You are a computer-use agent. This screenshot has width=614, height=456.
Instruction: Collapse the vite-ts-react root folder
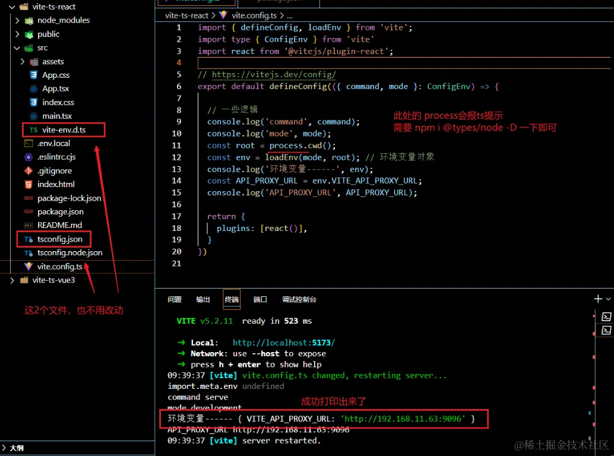[x=12, y=7]
